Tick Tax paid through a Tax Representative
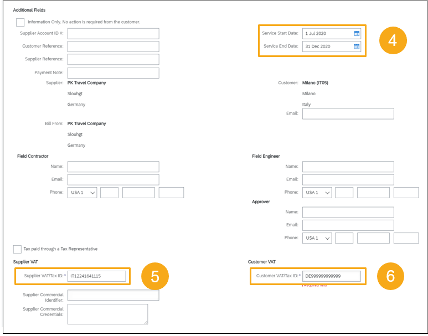The image size is (428, 336). click(x=17, y=249)
